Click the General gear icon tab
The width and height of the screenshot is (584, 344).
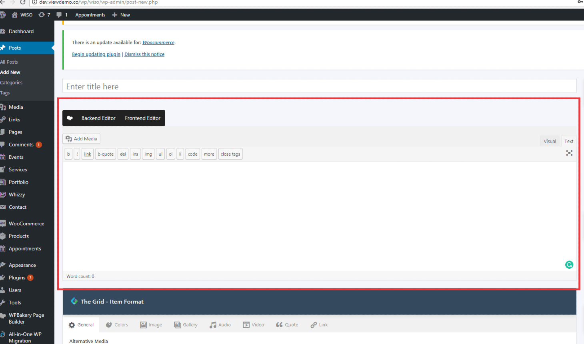point(81,325)
